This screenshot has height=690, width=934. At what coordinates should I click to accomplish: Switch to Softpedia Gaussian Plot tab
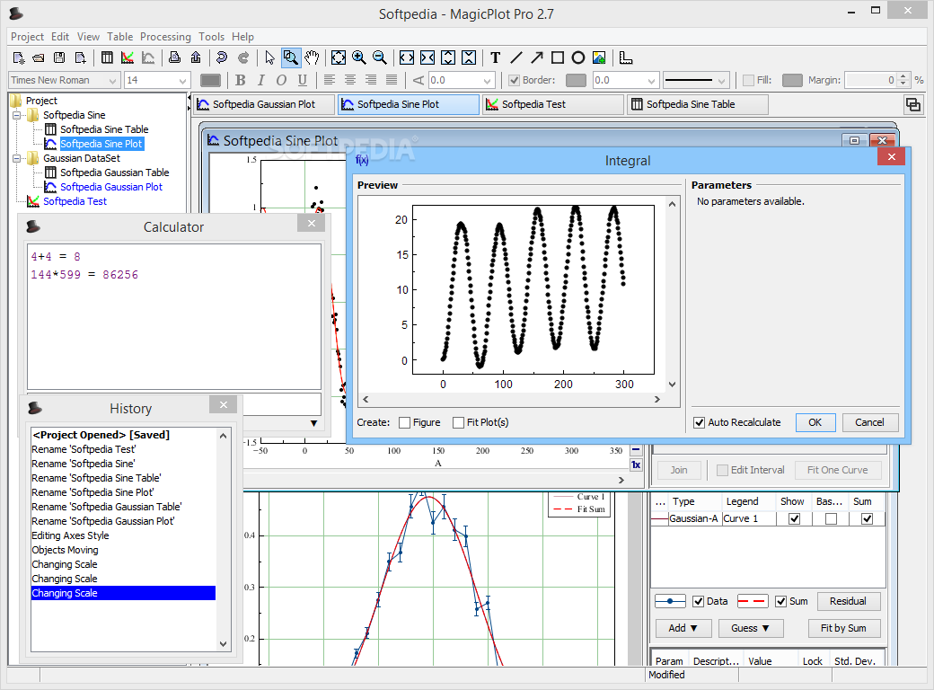(x=264, y=104)
